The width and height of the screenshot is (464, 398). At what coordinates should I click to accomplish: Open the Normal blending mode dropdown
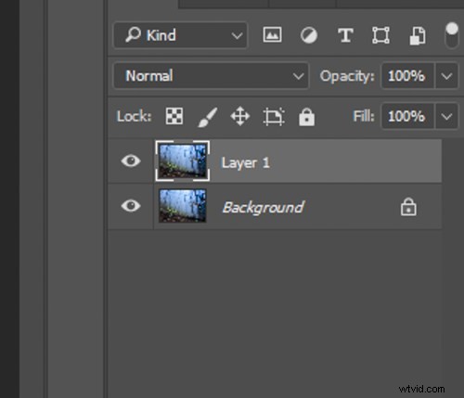212,76
